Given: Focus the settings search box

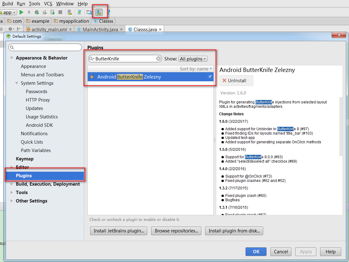Looking at the screenshot, I should (45, 47).
